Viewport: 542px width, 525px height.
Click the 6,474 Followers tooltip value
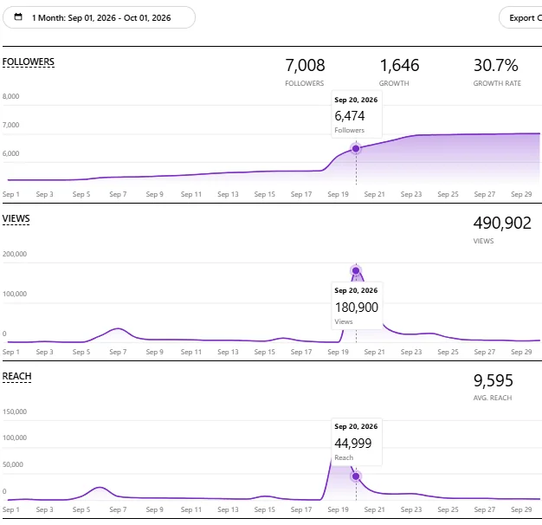350,116
